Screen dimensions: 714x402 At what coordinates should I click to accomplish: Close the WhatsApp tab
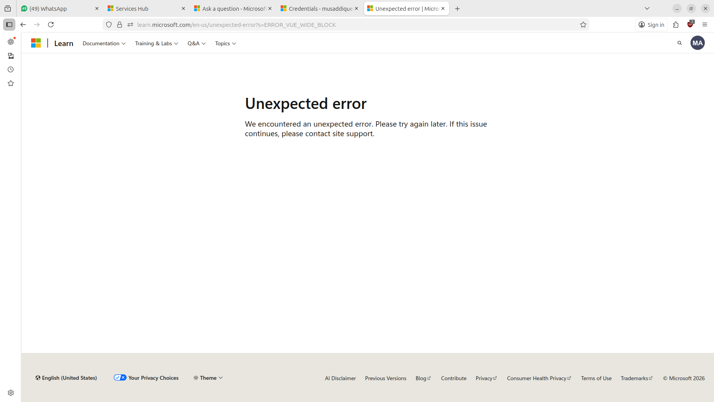tap(97, 8)
